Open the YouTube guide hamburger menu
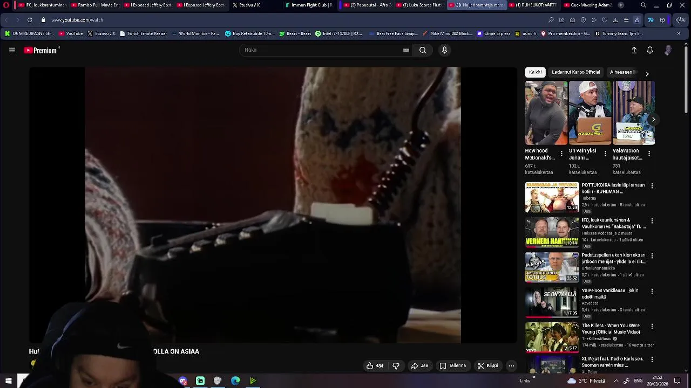This screenshot has width=691, height=388. pyautogui.click(x=12, y=50)
